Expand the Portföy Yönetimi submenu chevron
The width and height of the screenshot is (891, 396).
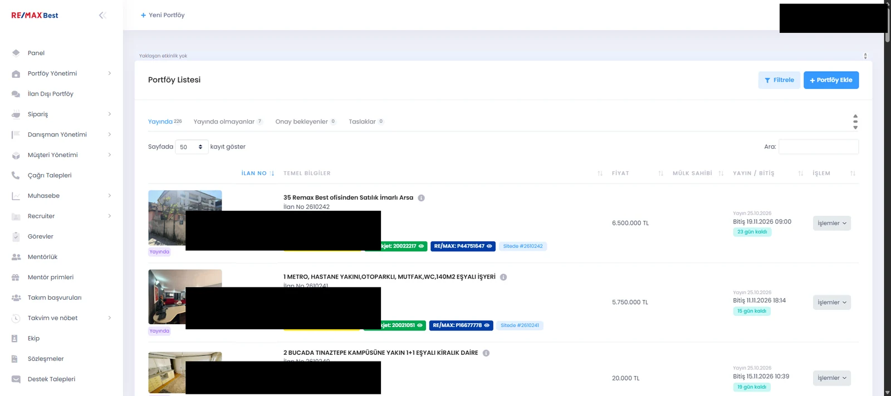110,73
